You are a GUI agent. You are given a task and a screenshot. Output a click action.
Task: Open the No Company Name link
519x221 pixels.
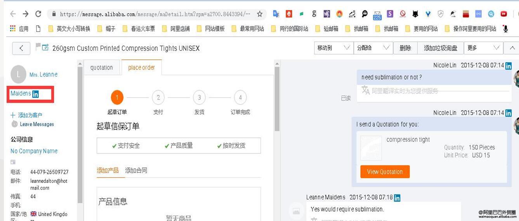pos(34,151)
